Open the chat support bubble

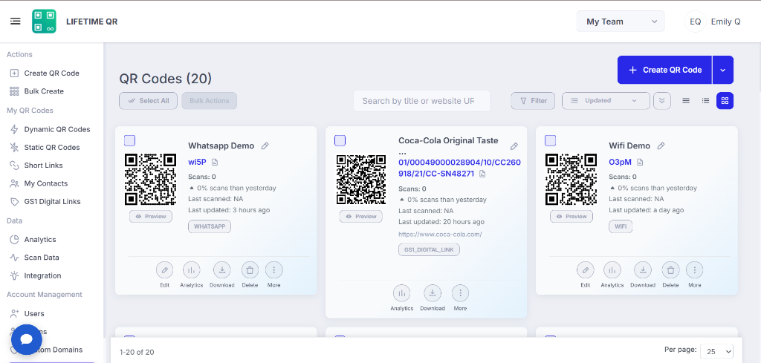27,339
